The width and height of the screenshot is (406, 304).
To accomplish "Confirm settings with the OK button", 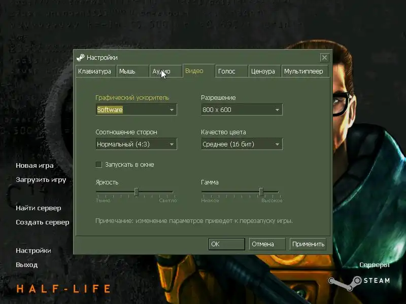I will point(226,244).
